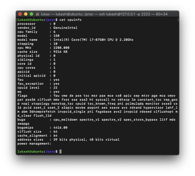Click the 'GenuineIntel' vendor_id value
The width and height of the screenshot is (195, 176).
65,28
